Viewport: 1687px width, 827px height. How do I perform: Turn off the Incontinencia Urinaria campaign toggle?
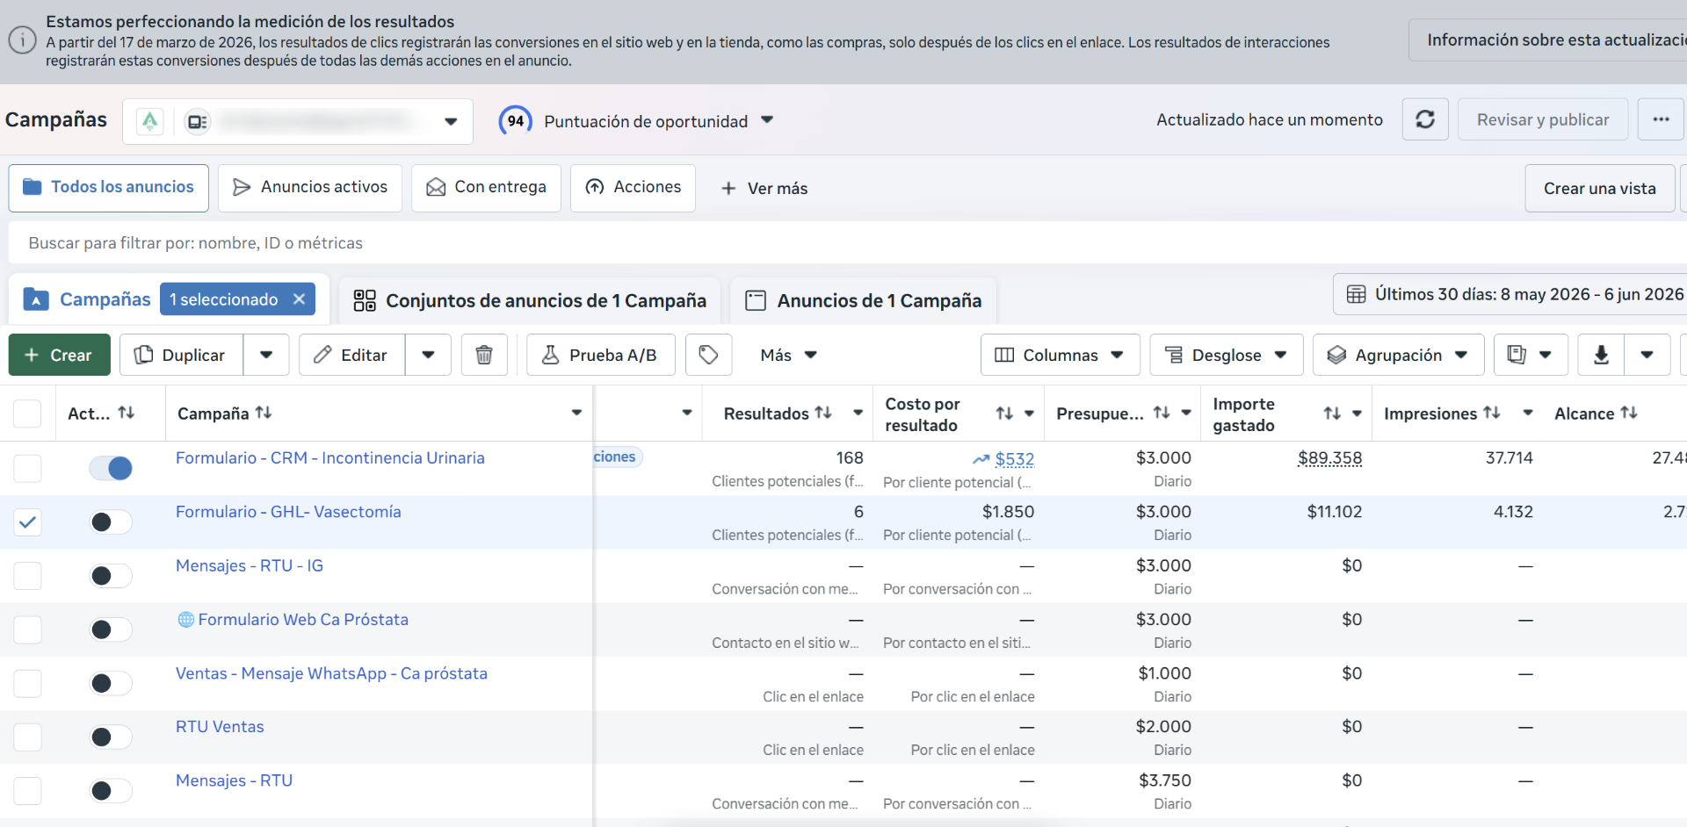(x=111, y=468)
